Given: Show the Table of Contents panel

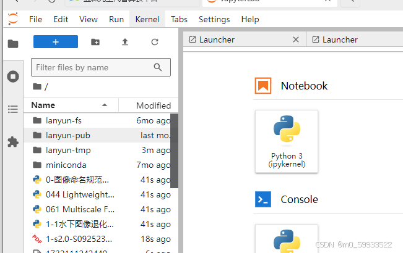Looking at the screenshot, I should [x=13, y=109].
